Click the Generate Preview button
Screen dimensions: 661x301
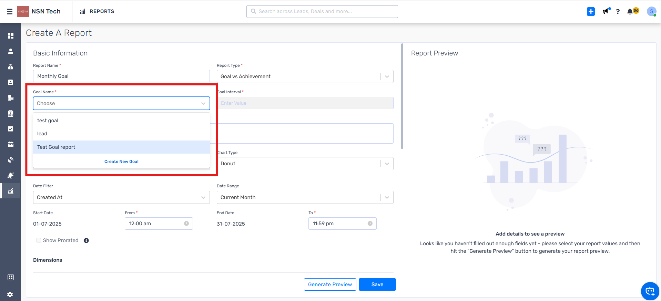click(330, 284)
